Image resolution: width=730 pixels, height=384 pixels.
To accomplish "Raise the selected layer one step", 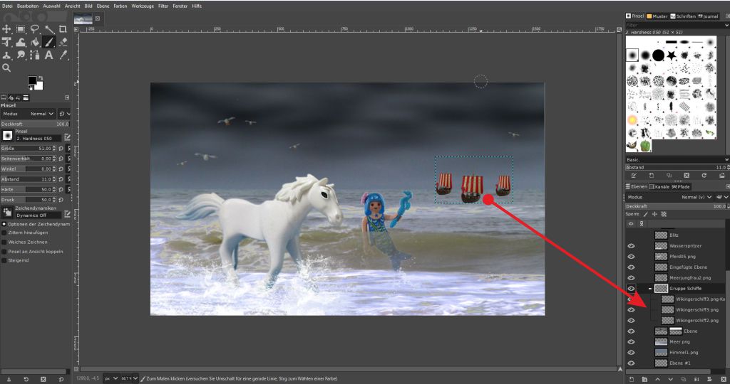I will (x=658, y=379).
